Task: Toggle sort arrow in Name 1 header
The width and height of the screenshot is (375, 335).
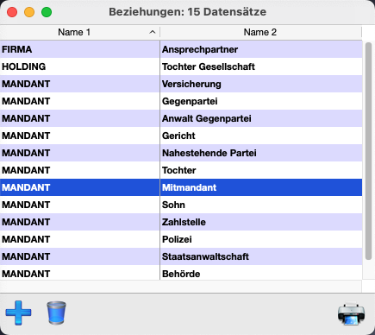Action: point(153,32)
